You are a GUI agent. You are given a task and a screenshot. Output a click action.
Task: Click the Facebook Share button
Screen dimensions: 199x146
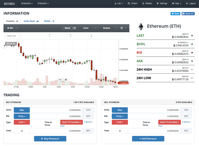[188, 14]
